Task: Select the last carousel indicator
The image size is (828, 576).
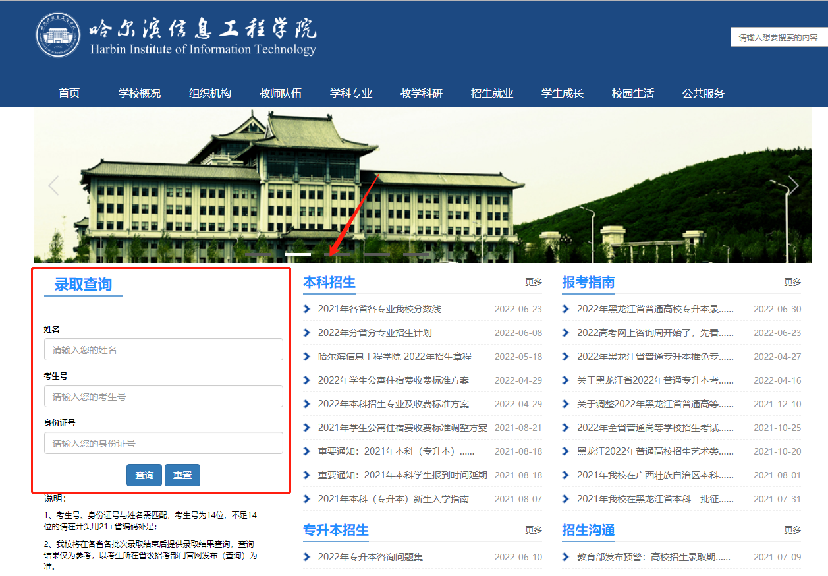Action: click(416, 254)
